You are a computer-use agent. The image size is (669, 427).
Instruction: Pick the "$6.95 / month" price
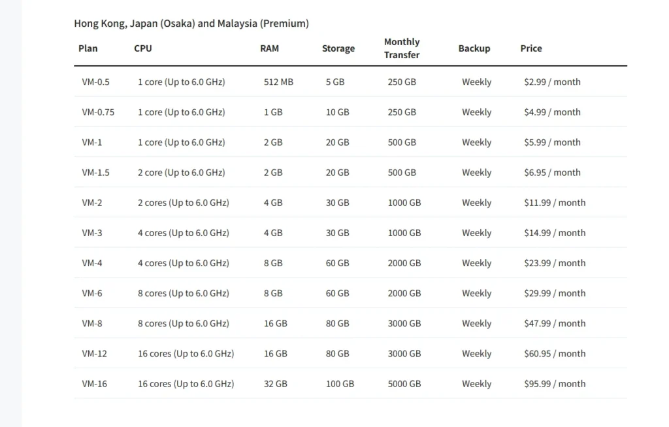pyautogui.click(x=553, y=173)
